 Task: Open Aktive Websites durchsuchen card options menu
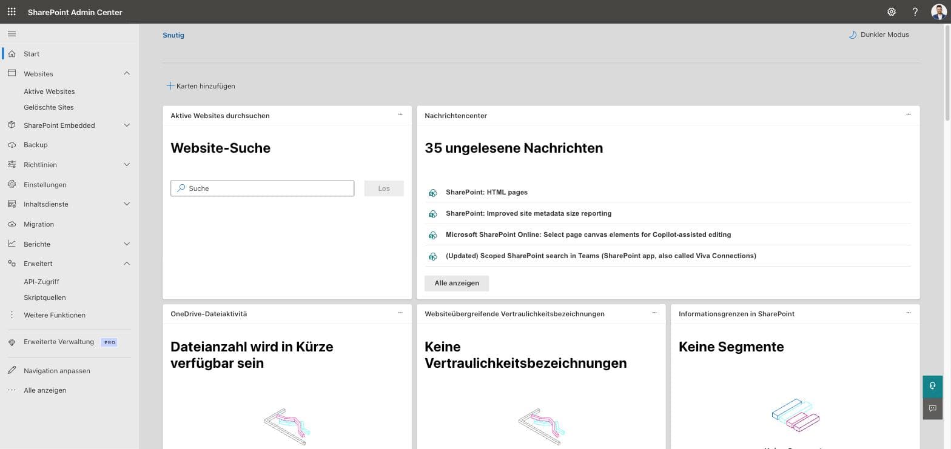click(400, 115)
